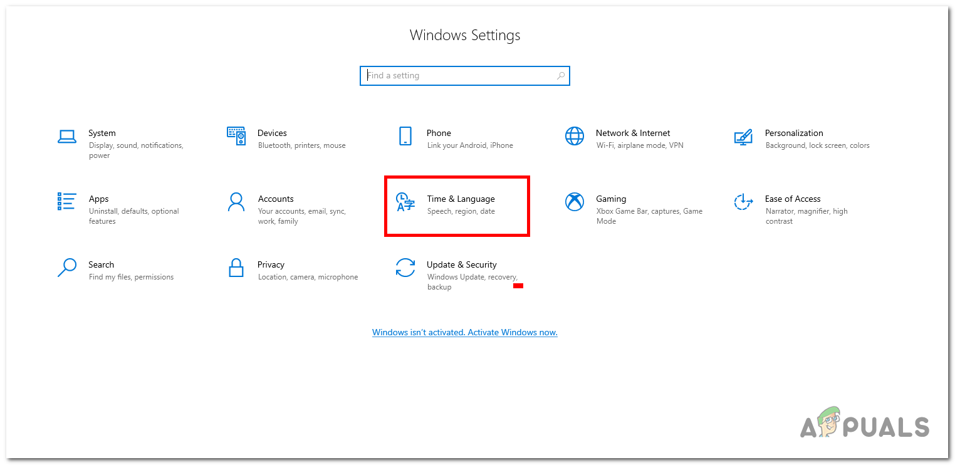
Task: Click the 'Link your Android, iPhone' description
Action: point(470,145)
